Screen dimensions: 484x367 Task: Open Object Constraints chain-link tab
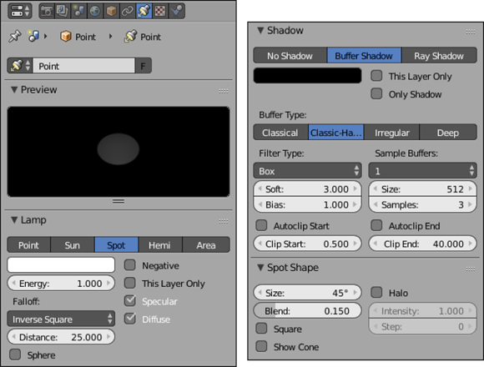128,11
